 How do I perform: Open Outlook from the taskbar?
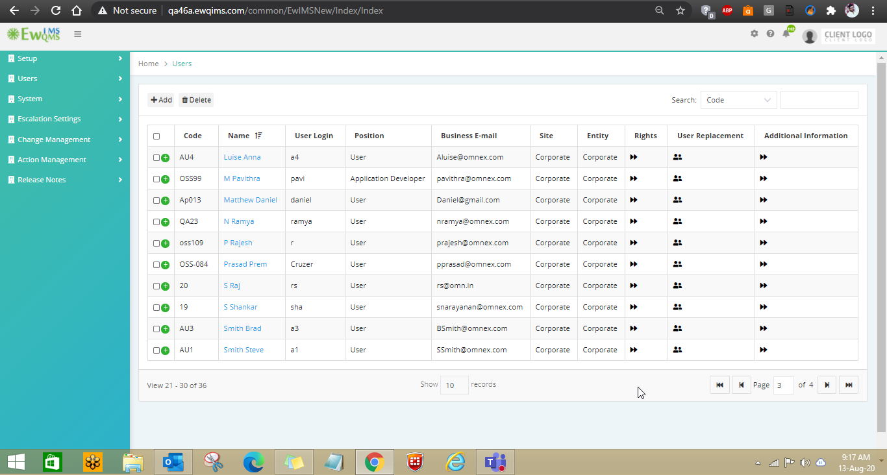(173, 462)
